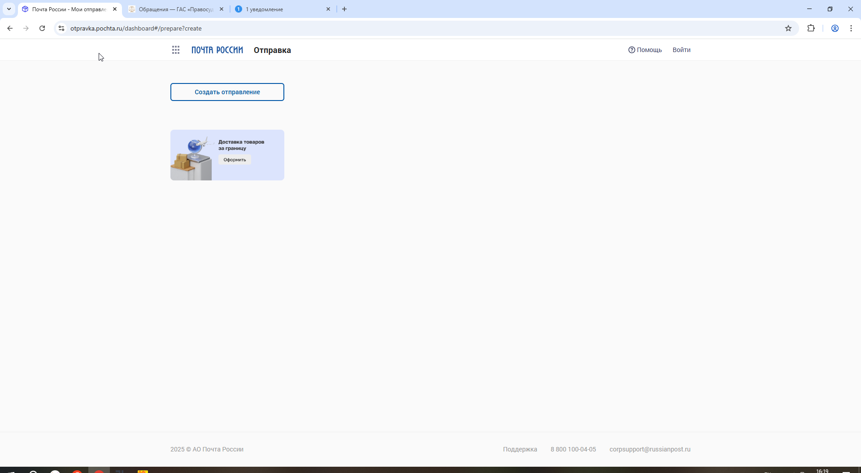Select the Почта России - Мои отправления tab
This screenshot has height=473, width=861.
[x=70, y=9]
